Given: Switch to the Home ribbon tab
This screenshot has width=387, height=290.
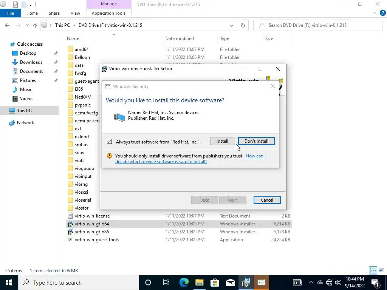Looking at the screenshot, I should 32,13.
